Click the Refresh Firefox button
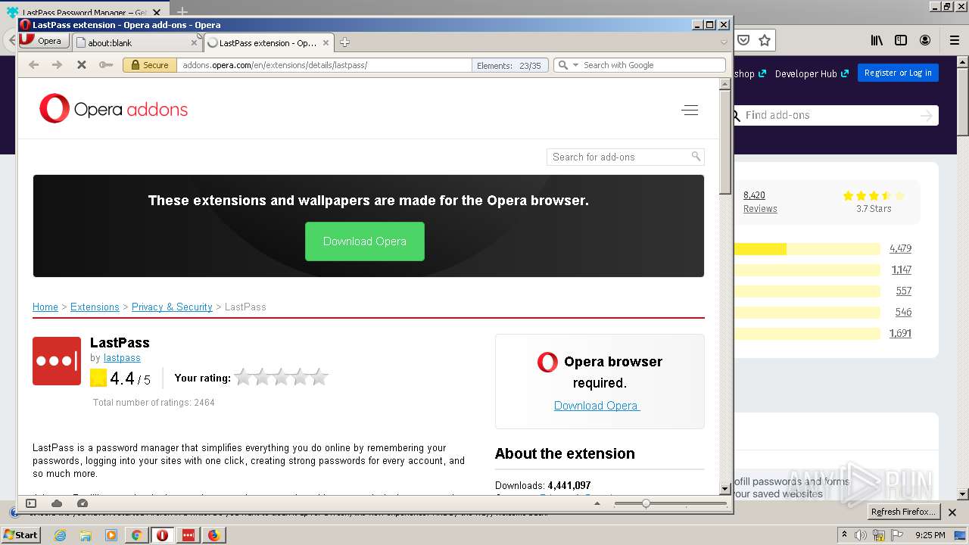The width and height of the screenshot is (969, 545). [x=903, y=512]
